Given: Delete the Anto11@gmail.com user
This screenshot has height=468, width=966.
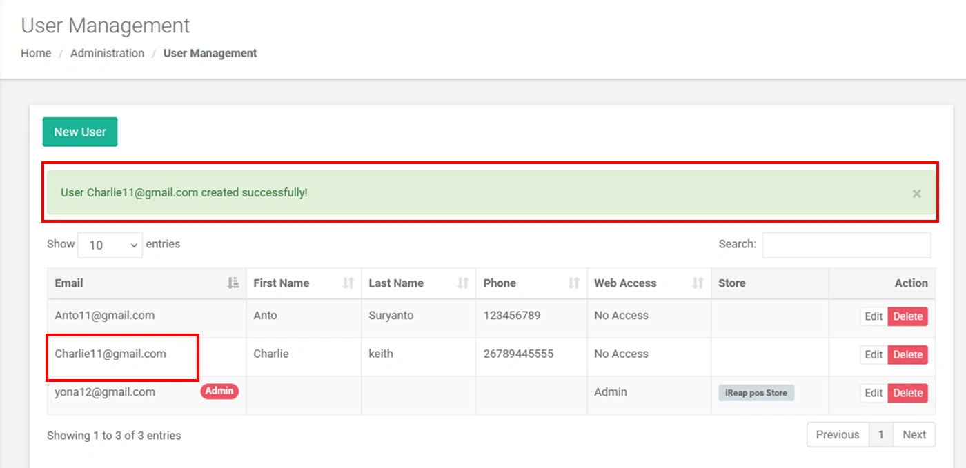Looking at the screenshot, I should [x=908, y=316].
